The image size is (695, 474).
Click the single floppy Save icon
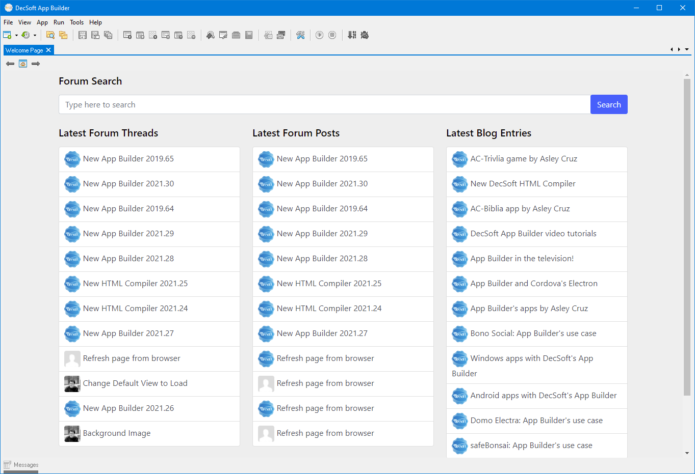click(83, 35)
